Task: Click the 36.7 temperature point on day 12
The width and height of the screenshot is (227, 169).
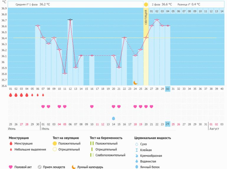Action: pyautogui.click(x=70, y=20)
